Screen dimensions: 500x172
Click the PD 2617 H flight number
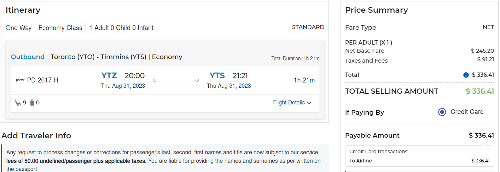coord(42,80)
